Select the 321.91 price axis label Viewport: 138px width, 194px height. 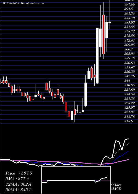point(130,112)
